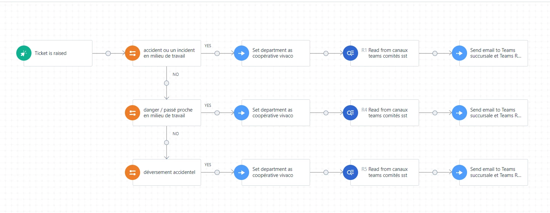The image size is (550, 213).
Task: Click the orange condition icon for 'déversement accidentel'
Action: coord(132,173)
